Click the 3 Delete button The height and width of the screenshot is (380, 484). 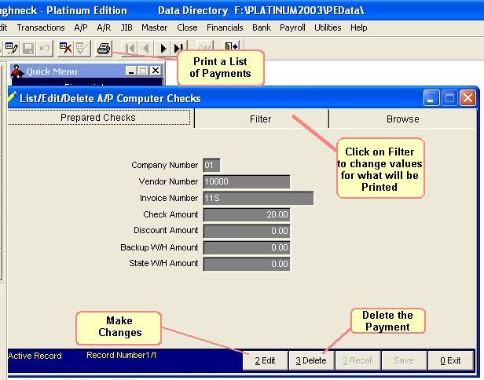(311, 360)
